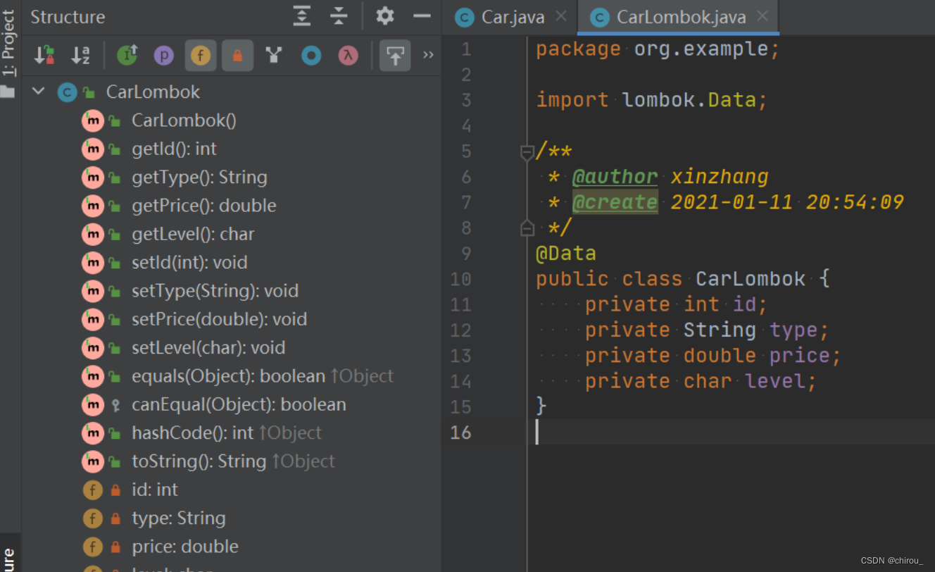935x572 pixels.
Task: Select canEqual(Object): boolean method
Action: click(x=239, y=404)
